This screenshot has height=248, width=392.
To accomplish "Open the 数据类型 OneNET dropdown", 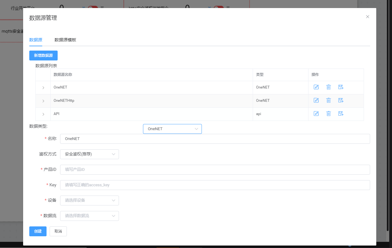I will pos(172,129).
